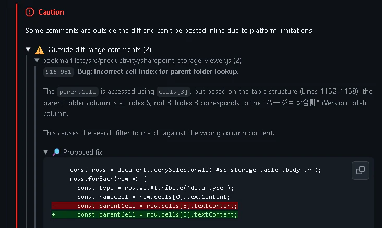Click the Outside diff range comments label
This screenshot has height=228, width=382.
(99, 50)
